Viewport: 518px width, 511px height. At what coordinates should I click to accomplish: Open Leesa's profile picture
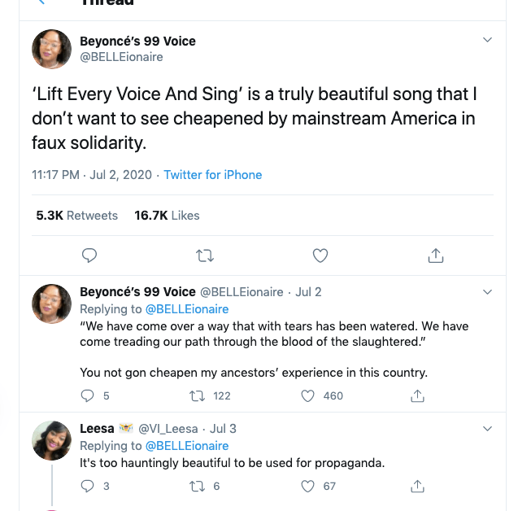[x=52, y=441]
